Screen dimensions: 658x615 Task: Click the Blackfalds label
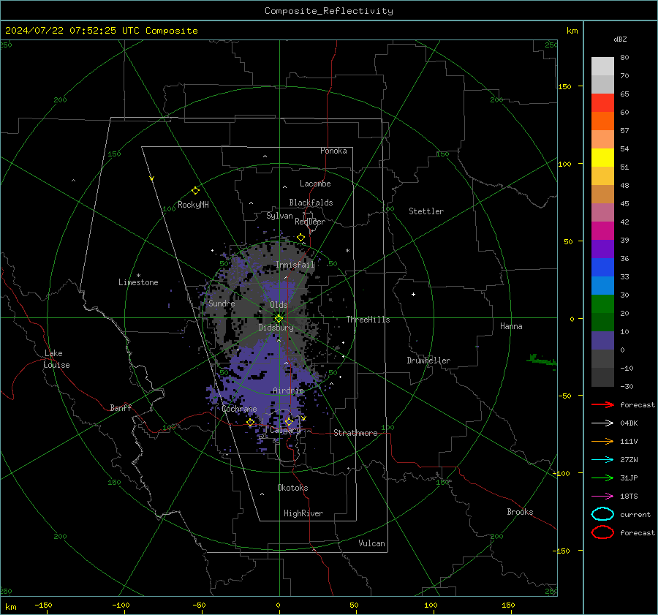point(311,203)
